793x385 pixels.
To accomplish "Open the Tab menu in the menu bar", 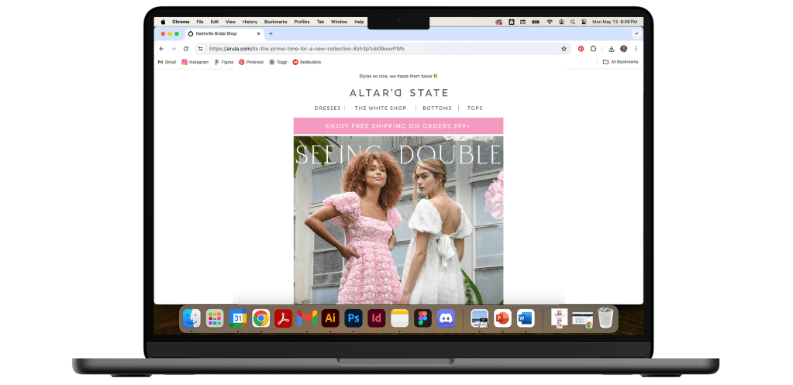I will (320, 22).
